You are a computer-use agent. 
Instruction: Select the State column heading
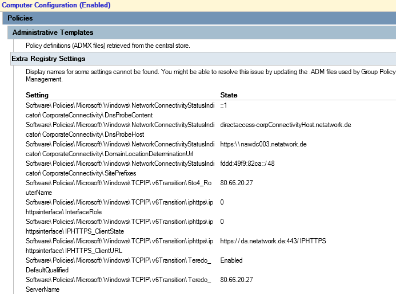229,95
